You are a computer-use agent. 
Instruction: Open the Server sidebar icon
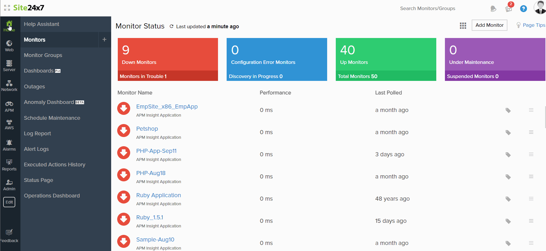pos(9,66)
